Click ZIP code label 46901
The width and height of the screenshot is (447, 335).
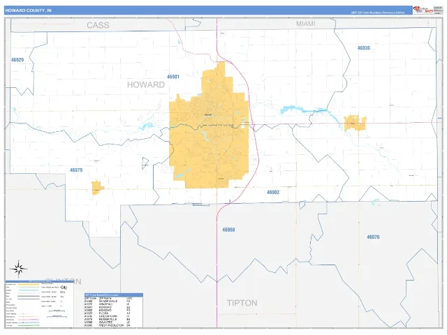tap(173, 77)
